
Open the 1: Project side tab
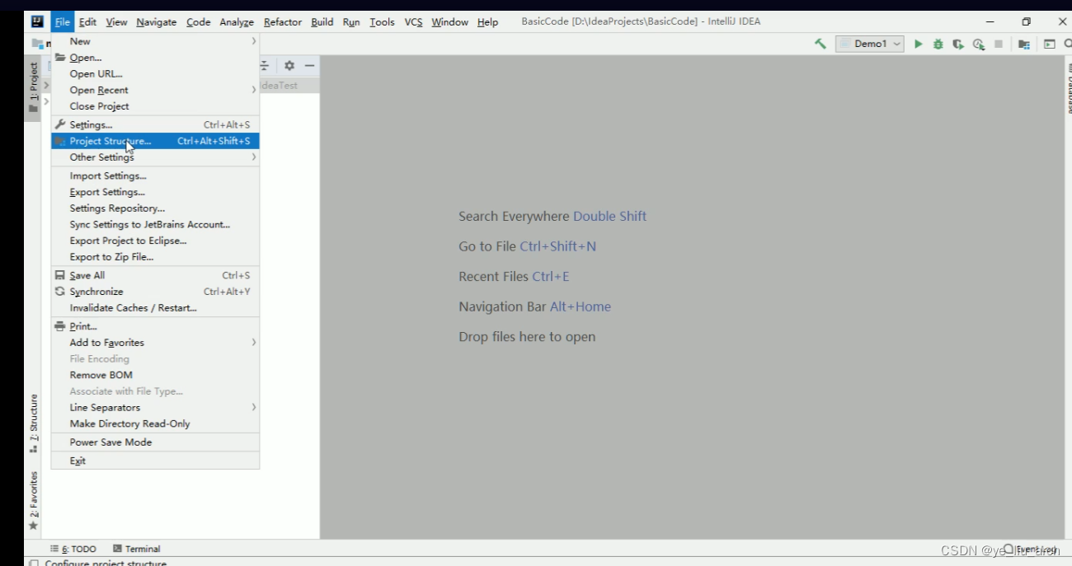tap(33, 87)
